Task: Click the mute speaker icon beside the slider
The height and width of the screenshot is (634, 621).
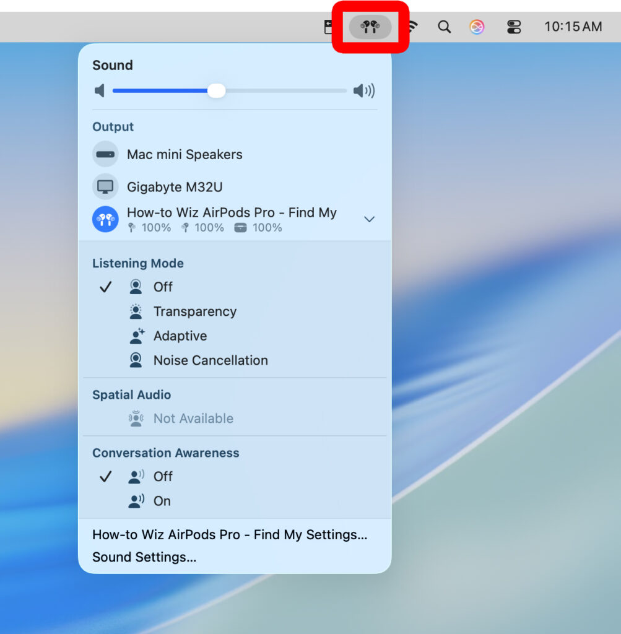Action: pos(99,90)
